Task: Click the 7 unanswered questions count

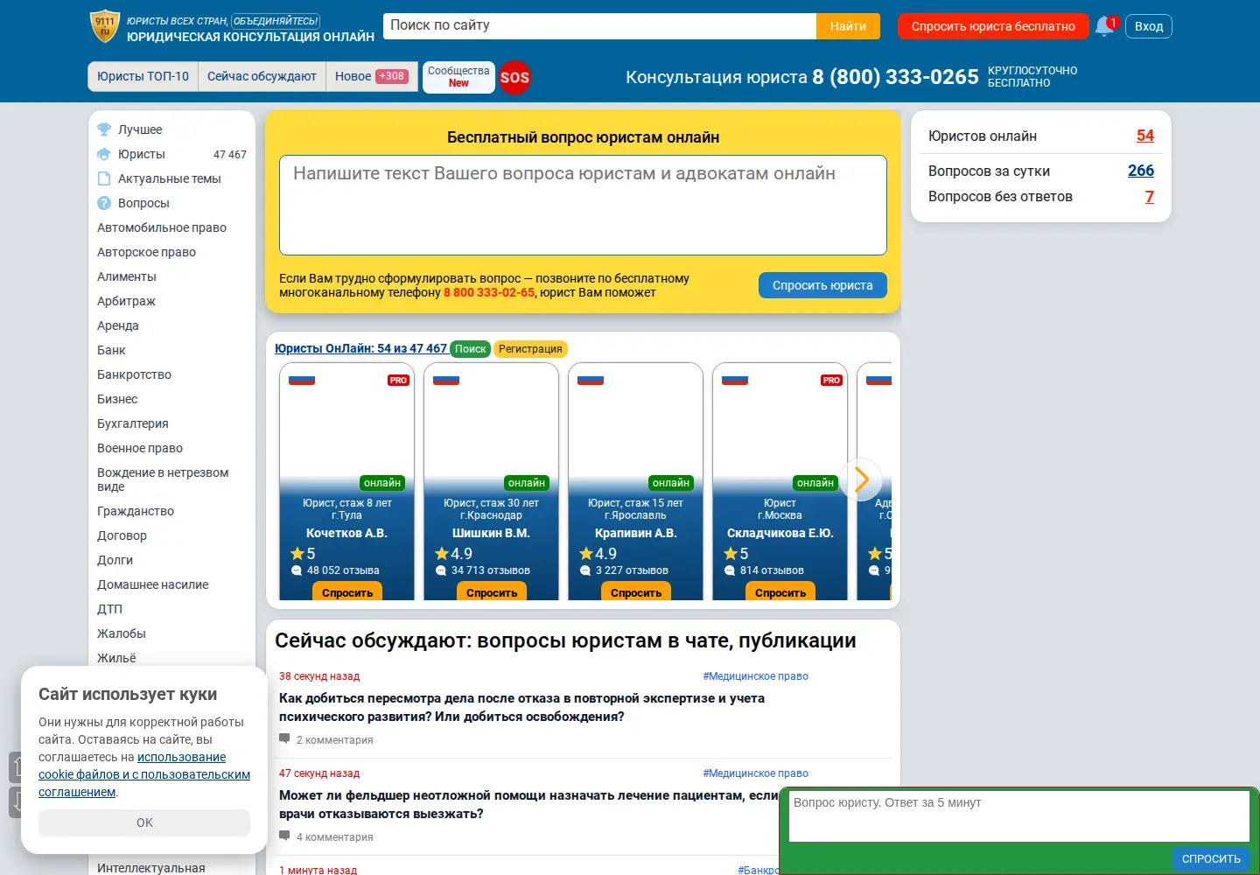Action: [1150, 197]
